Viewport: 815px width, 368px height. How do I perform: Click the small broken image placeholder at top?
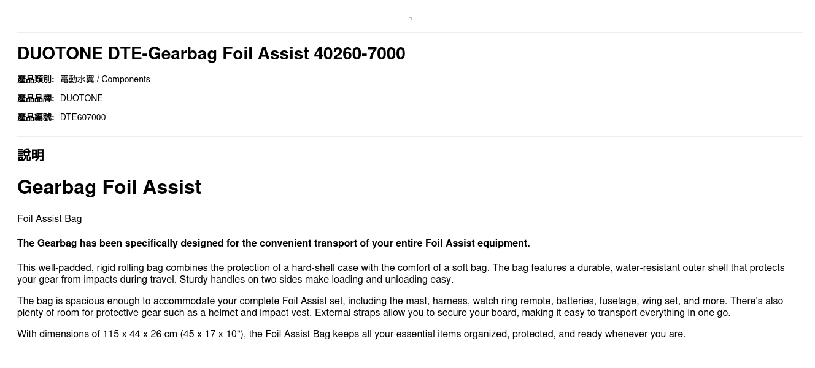click(410, 19)
